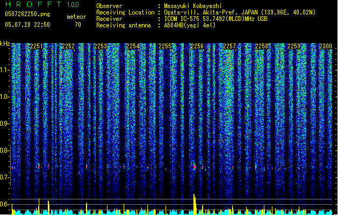The height and width of the screenshot is (215, 338).
Task: Click the 2255 time marker
Action: pyautogui.click(x=165, y=46)
